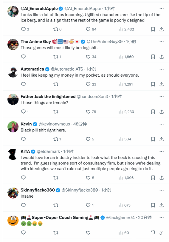The height and width of the screenshot is (242, 169).
Task: Bookmark KiTA's reply about industry insider
Action: 153,178
